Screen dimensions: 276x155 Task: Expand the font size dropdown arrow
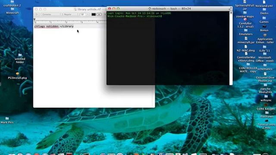point(88,14)
